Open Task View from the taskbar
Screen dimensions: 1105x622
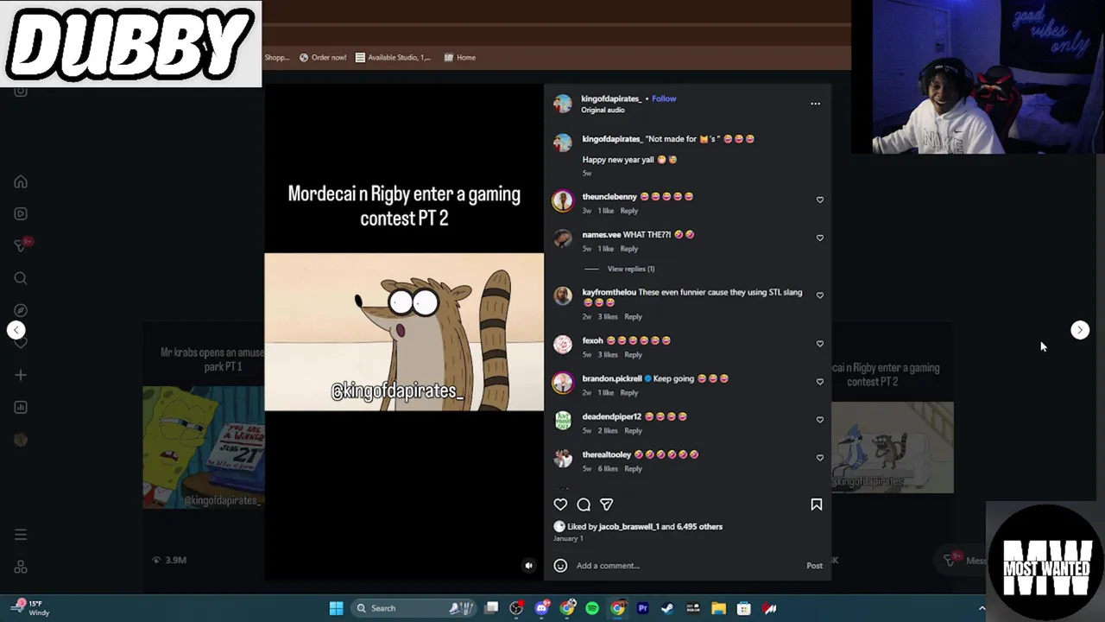pos(491,608)
